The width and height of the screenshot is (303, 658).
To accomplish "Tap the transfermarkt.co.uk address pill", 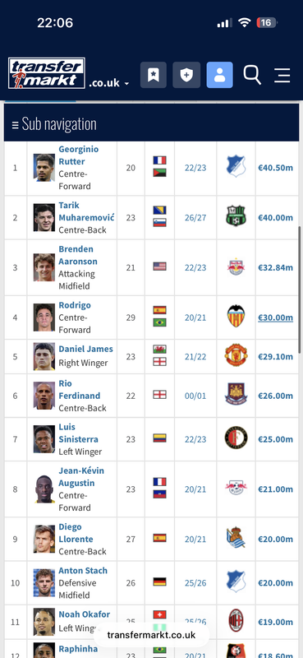I will click(x=151, y=634).
